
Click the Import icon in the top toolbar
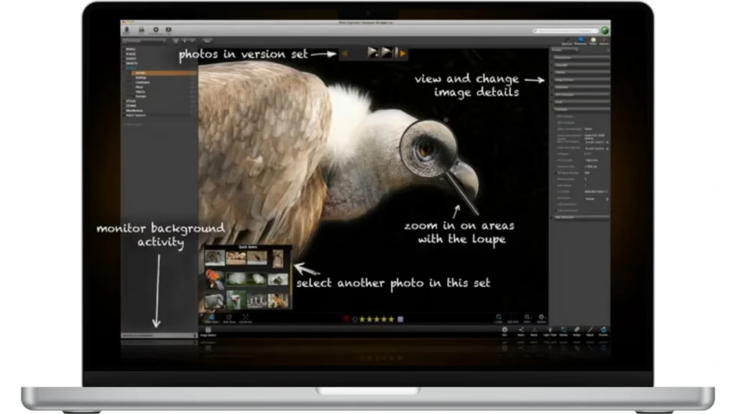pos(128,30)
